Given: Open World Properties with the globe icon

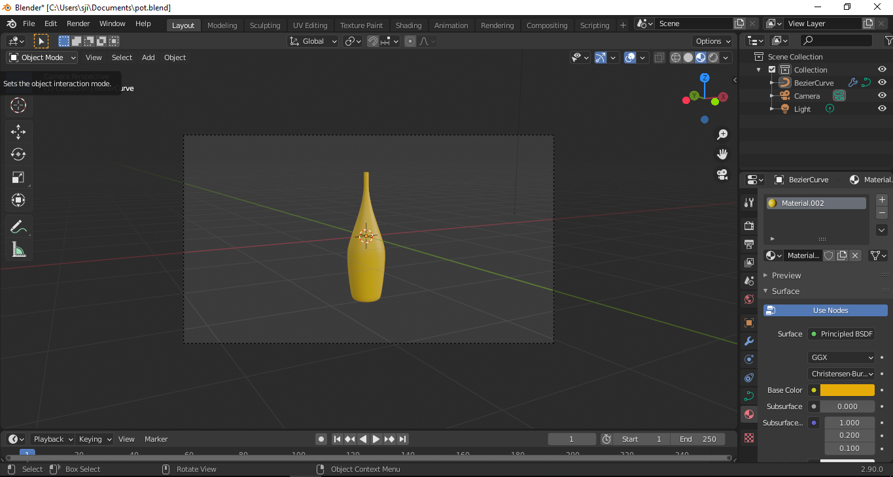Looking at the screenshot, I should (x=748, y=299).
